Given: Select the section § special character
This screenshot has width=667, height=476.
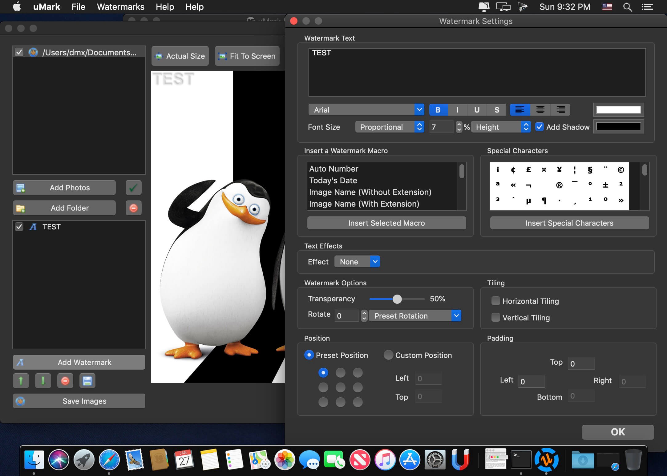Looking at the screenshot, I should 590,170.
